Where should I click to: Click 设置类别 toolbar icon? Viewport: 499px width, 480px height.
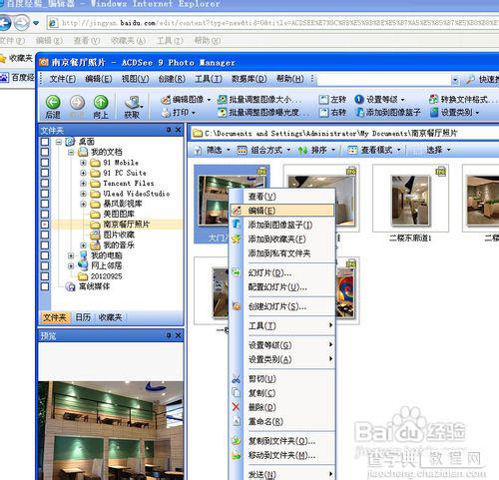pyautogui.click(x=434, y=113)
